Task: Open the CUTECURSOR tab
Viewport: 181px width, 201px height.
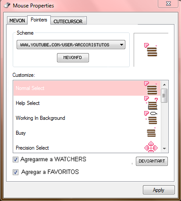Action: click(68, 22)
